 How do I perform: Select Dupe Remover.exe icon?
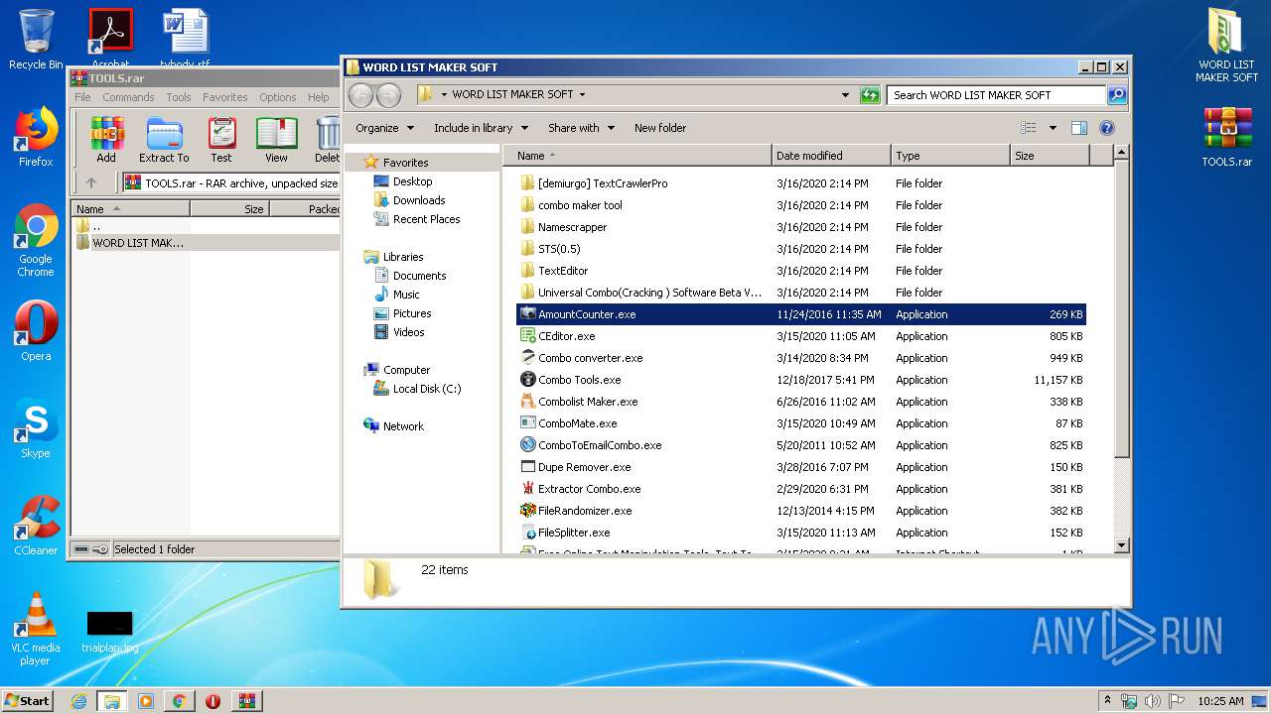point(528,467)
